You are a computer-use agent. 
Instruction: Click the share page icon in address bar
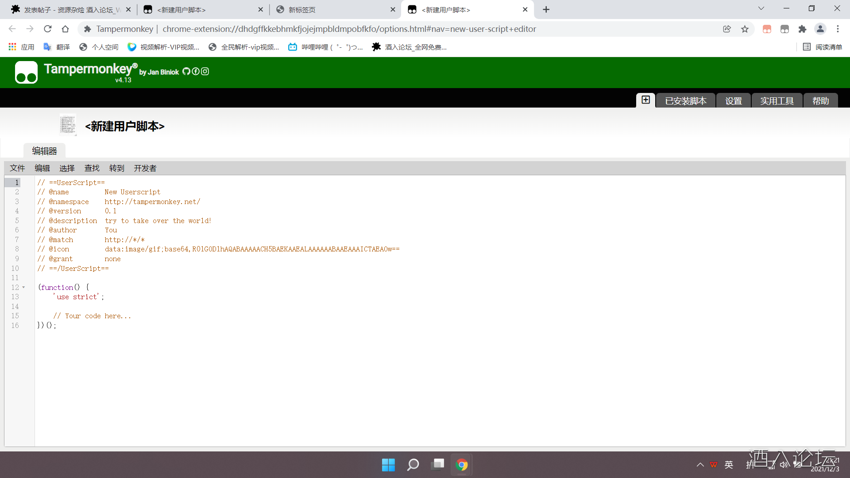[x=727, y=29]
